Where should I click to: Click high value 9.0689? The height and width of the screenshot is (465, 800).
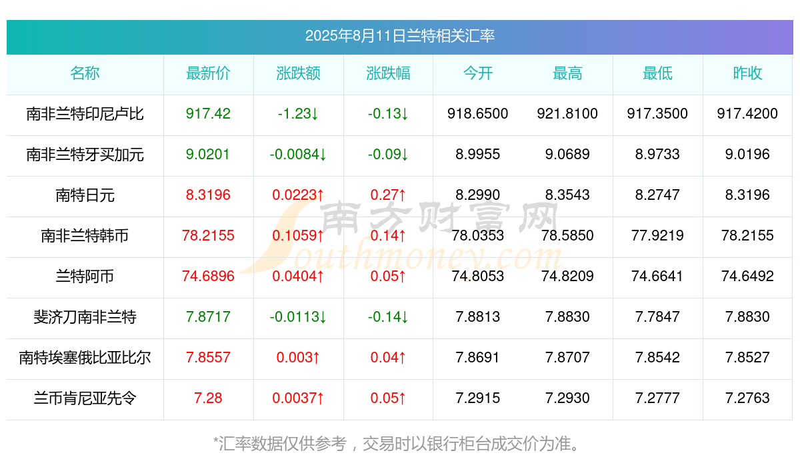coord(567,155)
